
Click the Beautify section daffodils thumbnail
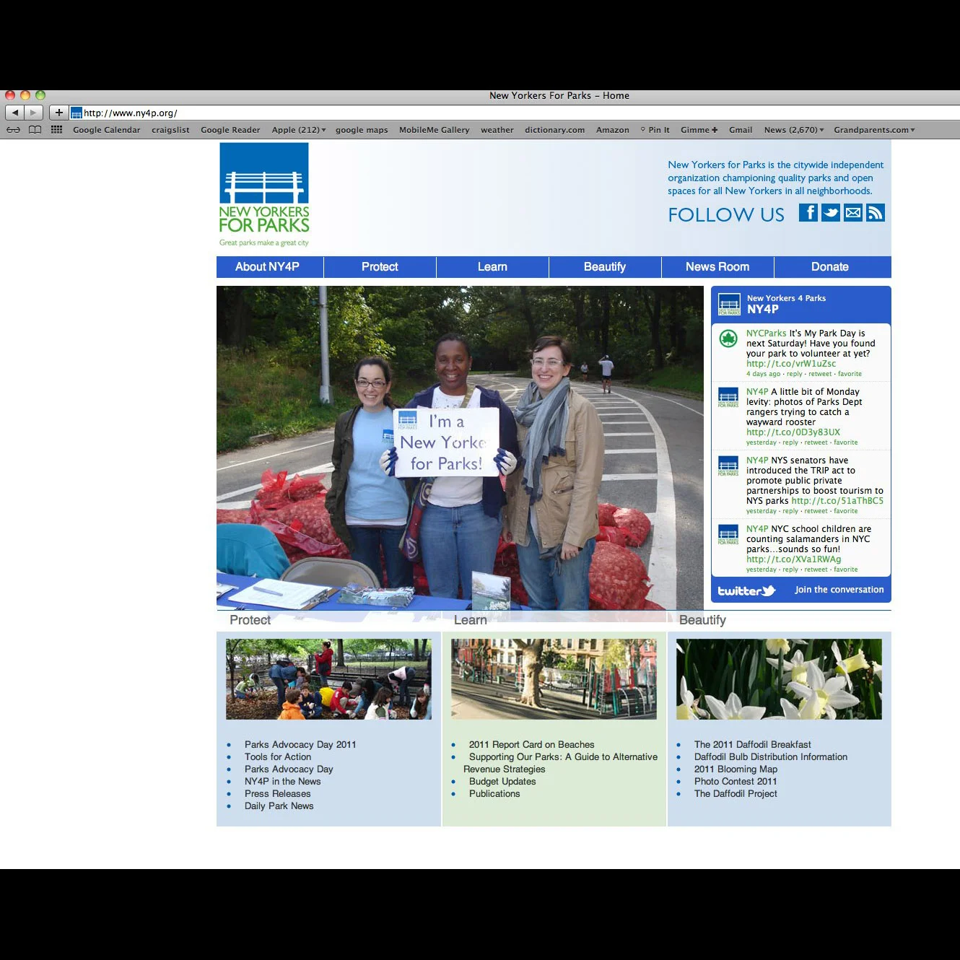[x=779, y=679]
